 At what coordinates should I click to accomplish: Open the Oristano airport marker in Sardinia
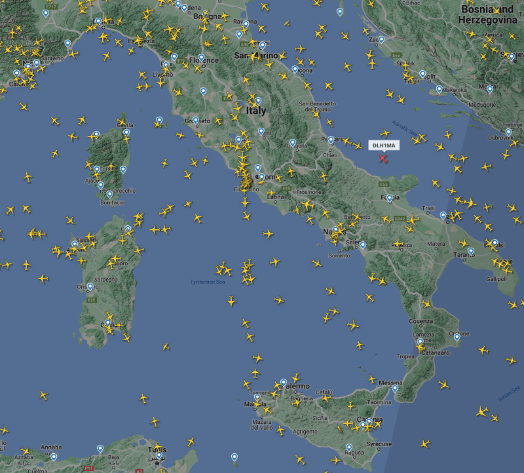click(x=90, y=286)
